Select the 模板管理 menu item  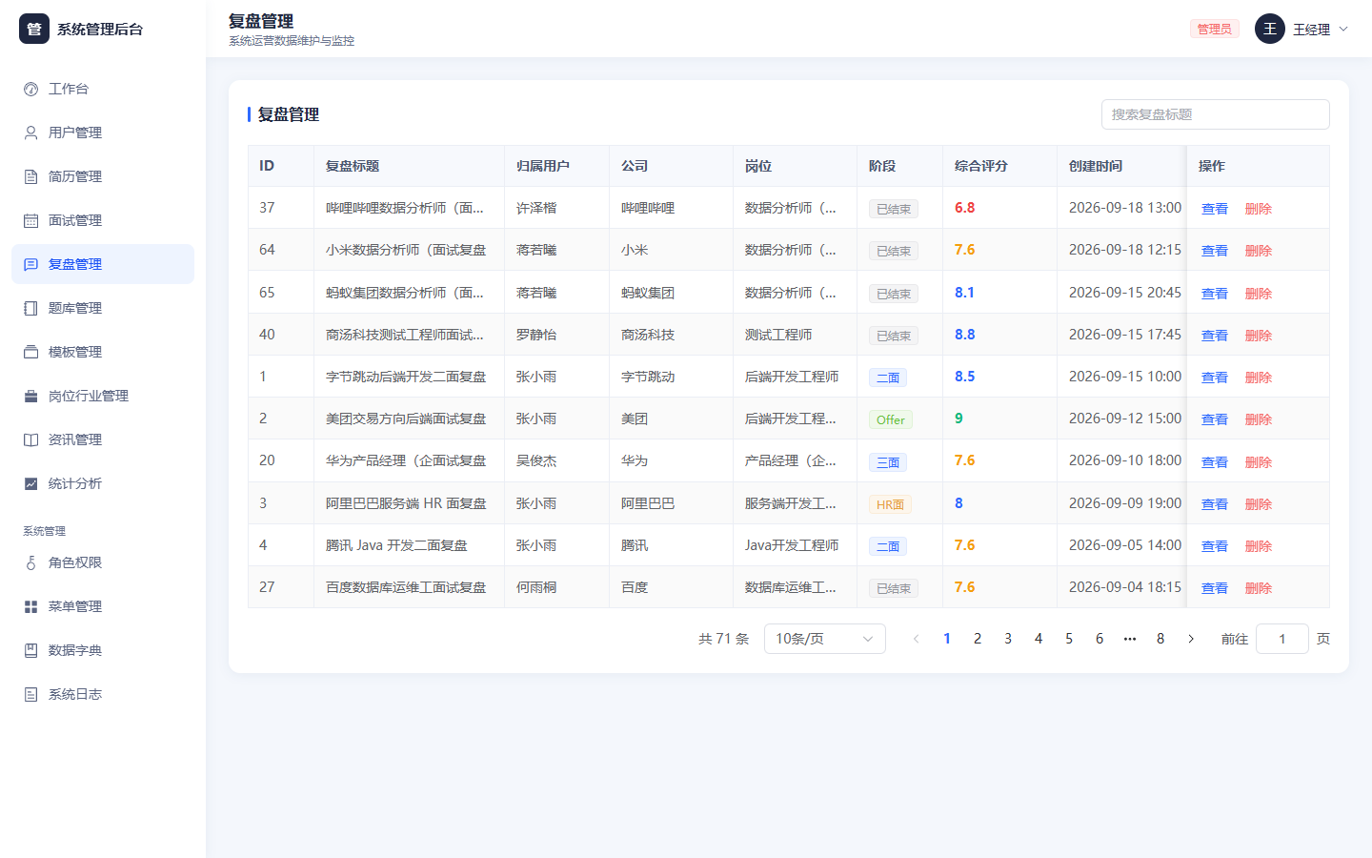pos(103,352)
